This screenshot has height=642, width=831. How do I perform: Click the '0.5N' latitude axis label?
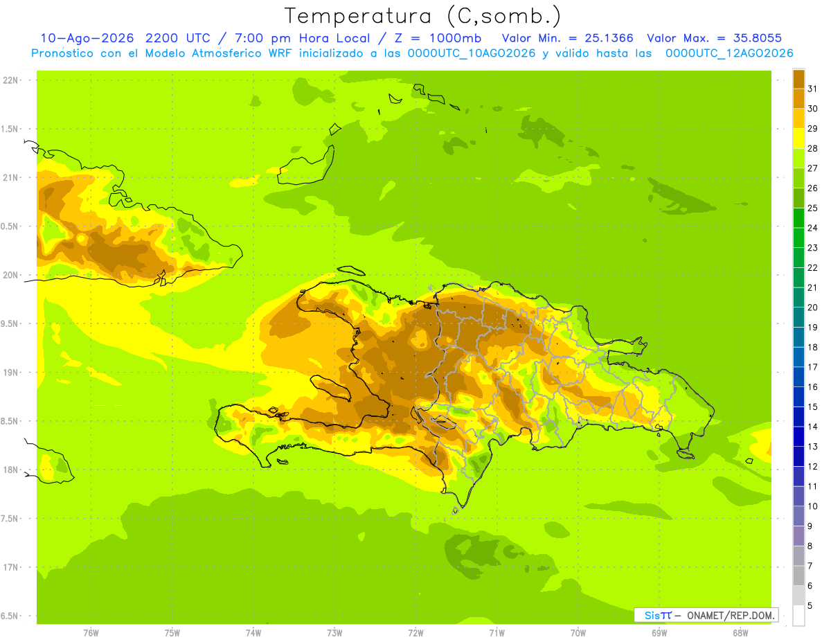(x=10, y=226)
